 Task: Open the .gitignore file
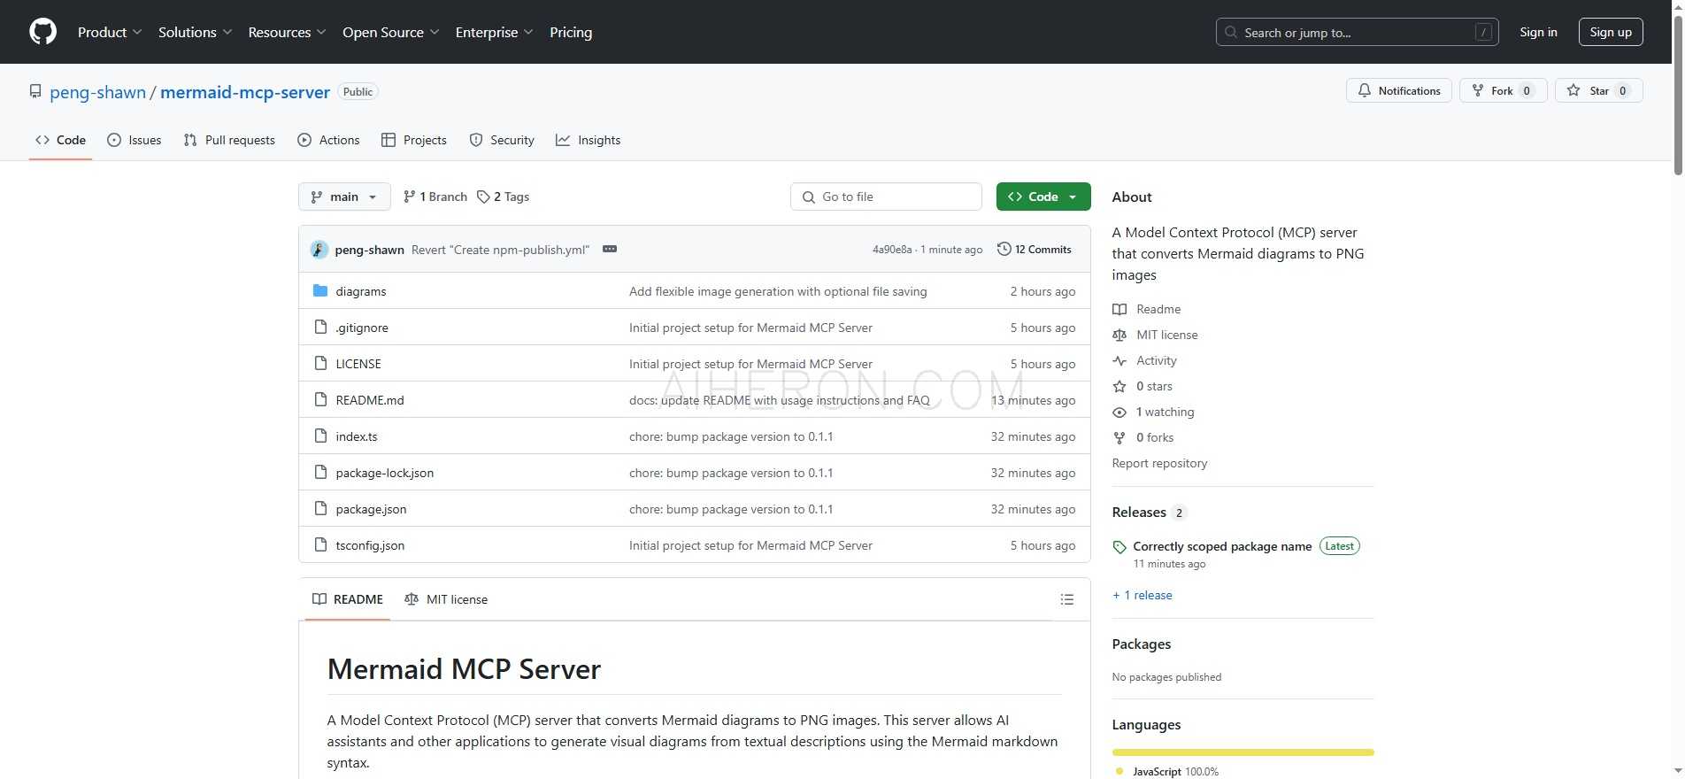[x=362, y=328]
